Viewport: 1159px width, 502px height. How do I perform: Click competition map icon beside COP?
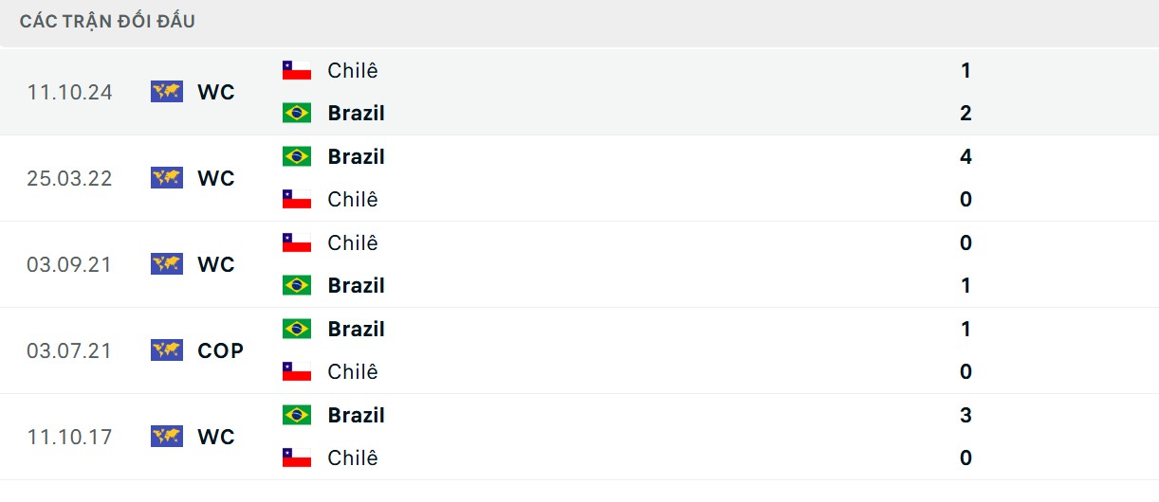coord(167,350)
